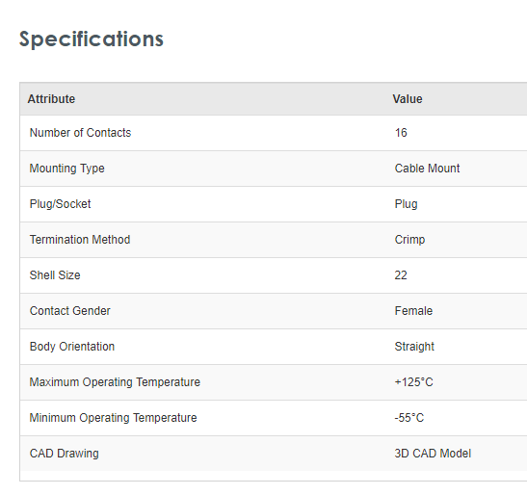Select the CAD Drawing attribute label
This screenshot has width=527, height=495.
pyautogui.click(x=65, y=454)
